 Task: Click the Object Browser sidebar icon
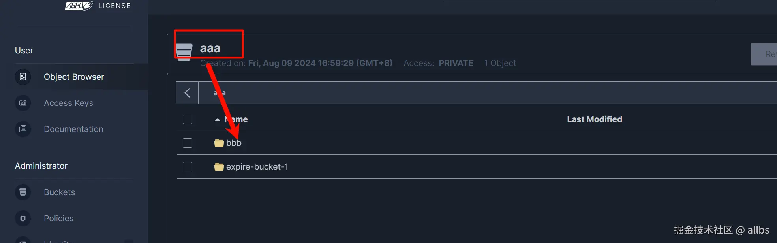(23, 77)
